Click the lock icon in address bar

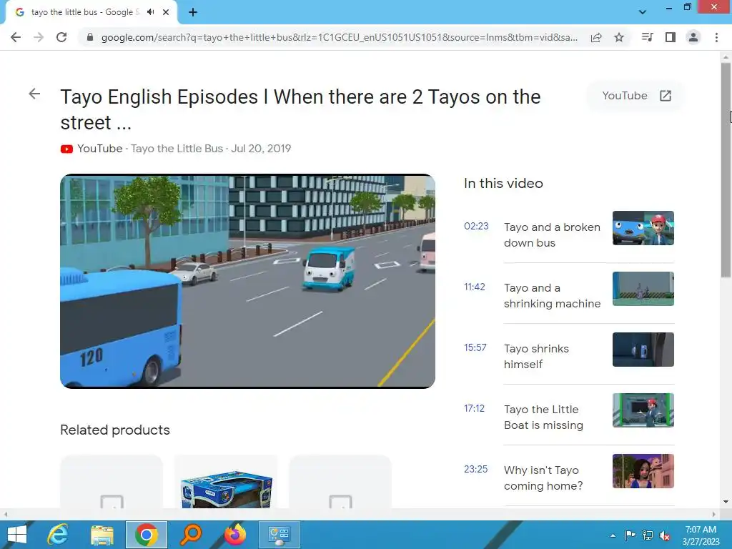(x=90, y=37)
